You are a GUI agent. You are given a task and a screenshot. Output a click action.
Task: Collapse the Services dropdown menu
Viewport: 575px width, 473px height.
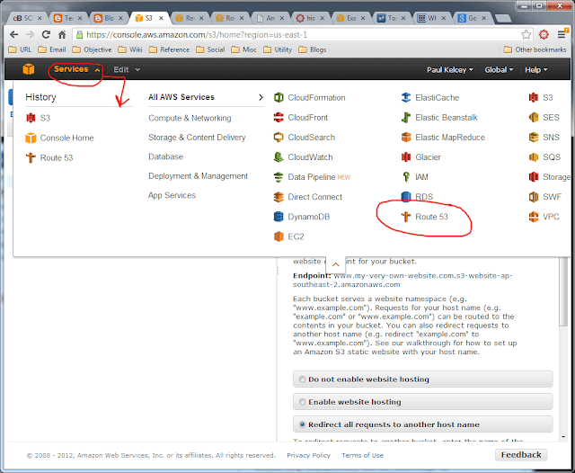point(76,69)
